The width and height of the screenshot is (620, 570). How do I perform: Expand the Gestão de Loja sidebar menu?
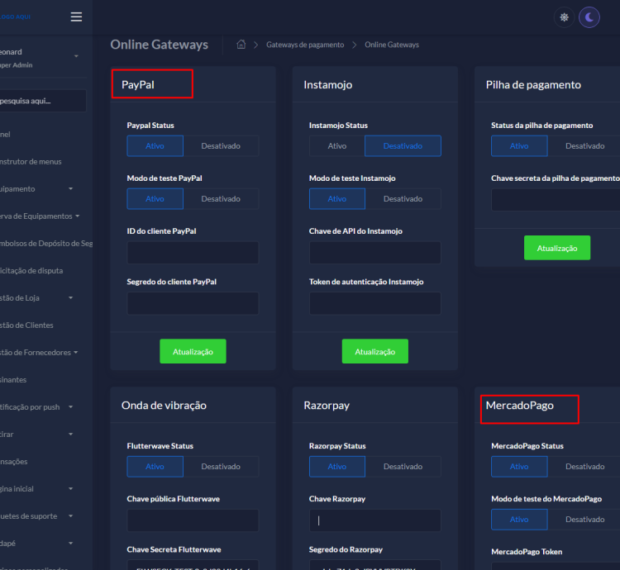click(x=33, y=297)
